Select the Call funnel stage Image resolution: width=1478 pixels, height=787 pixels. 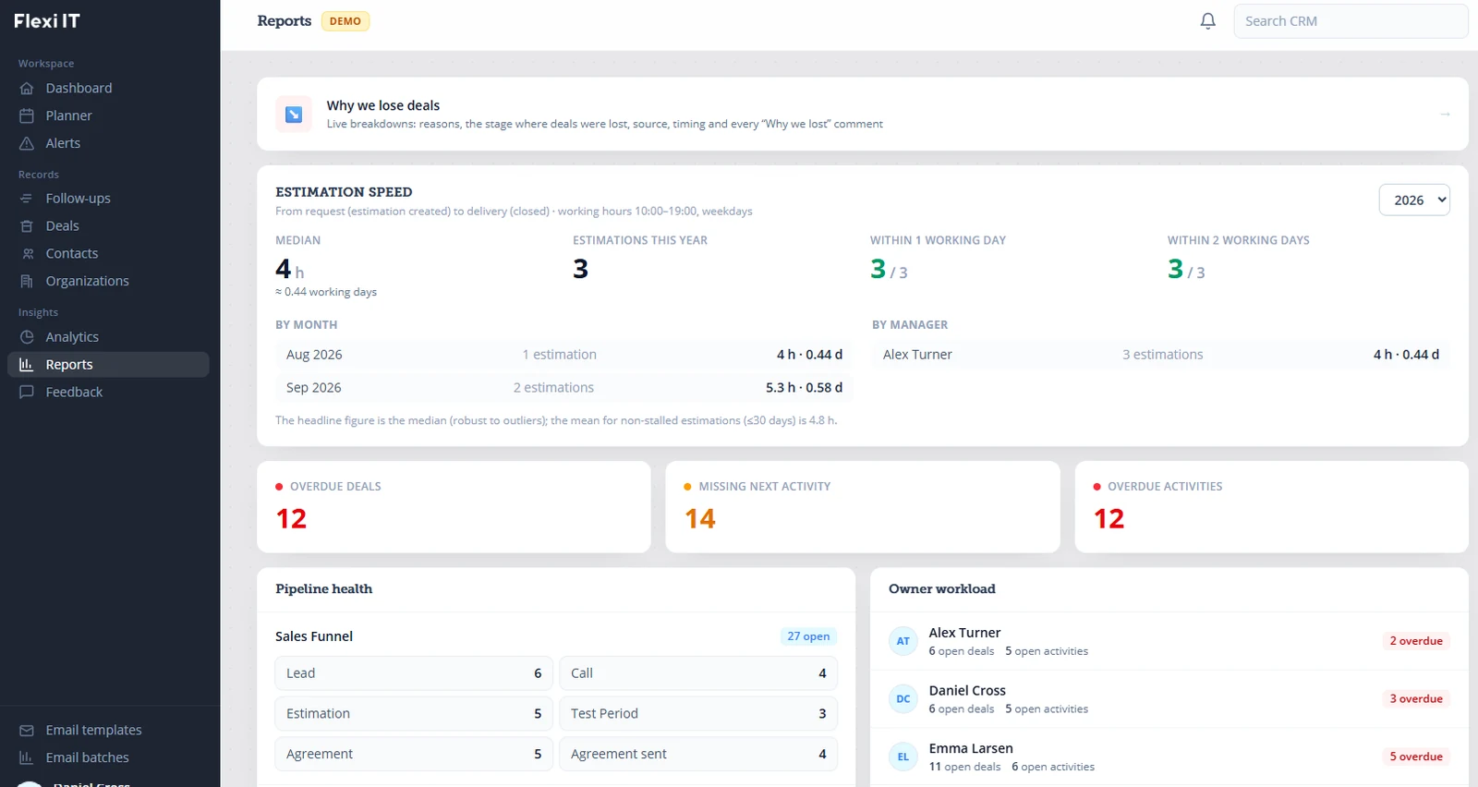coord(698,673)
